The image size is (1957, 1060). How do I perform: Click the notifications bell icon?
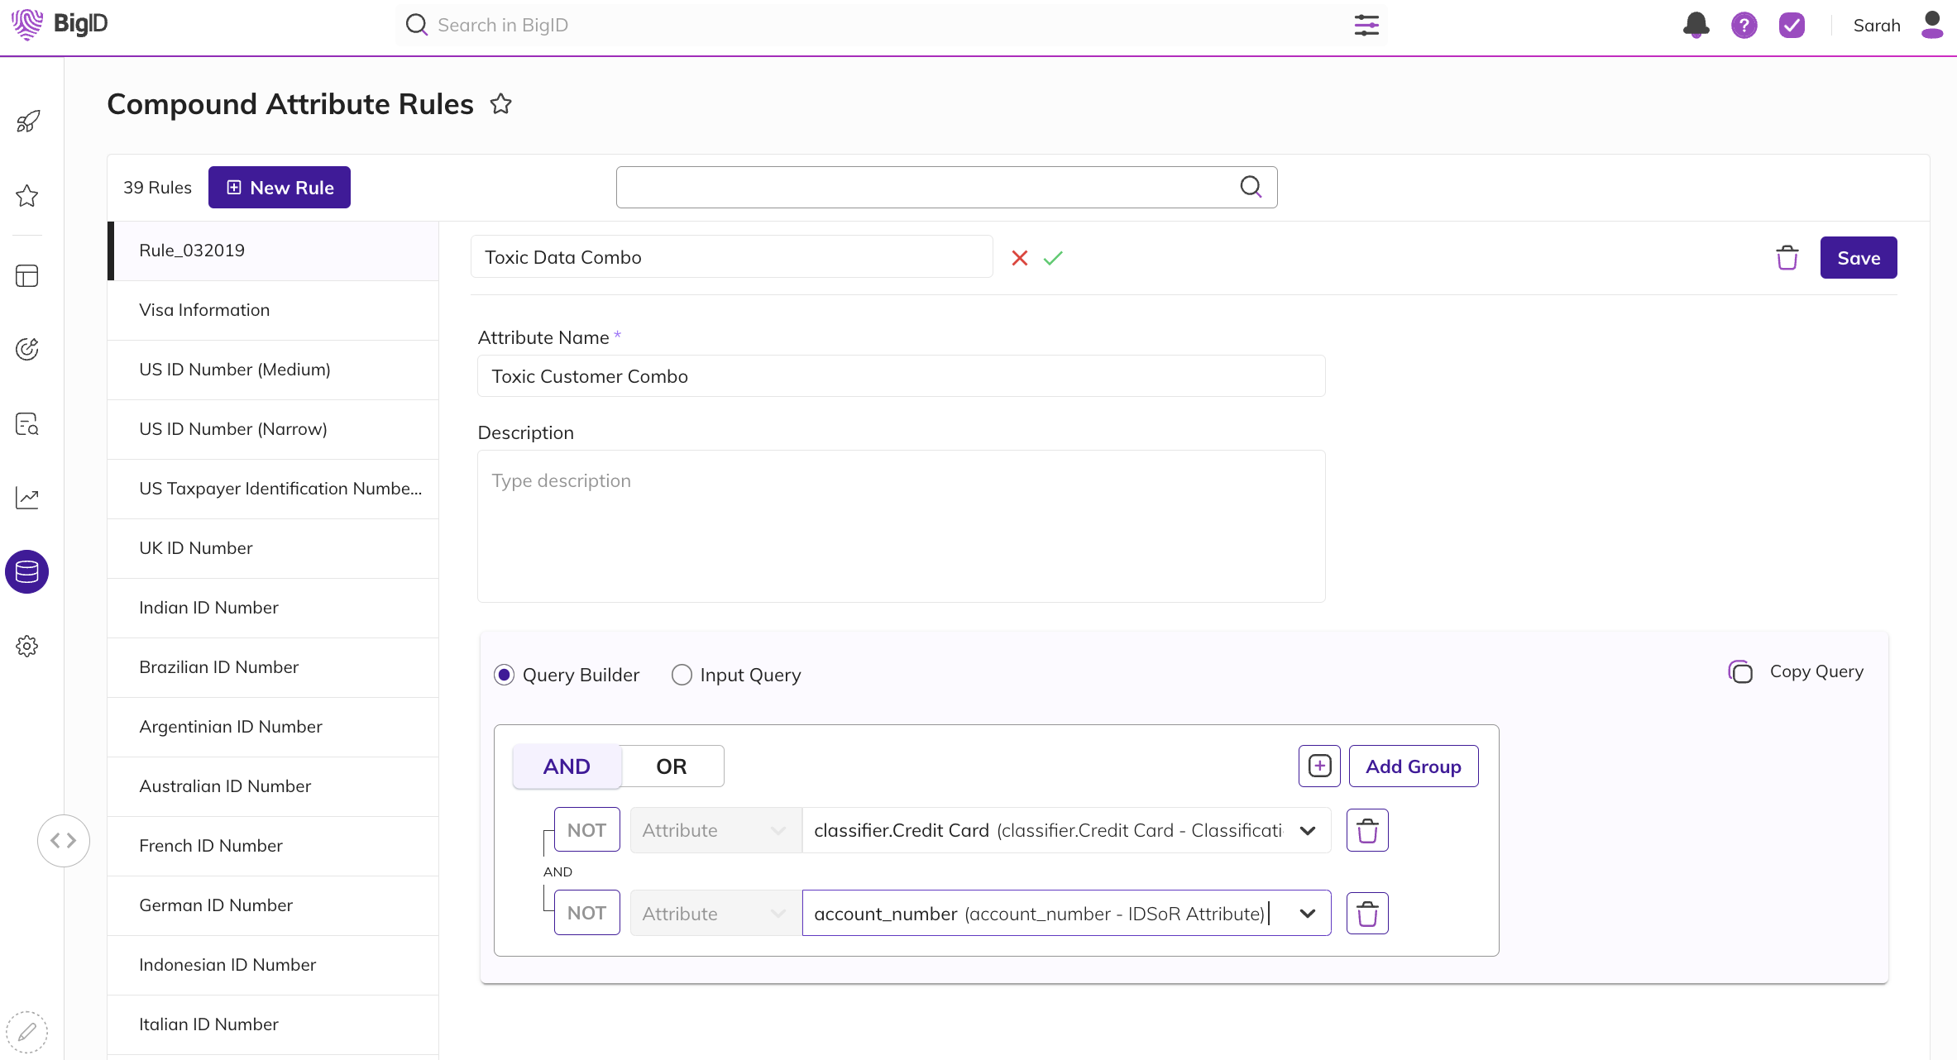(x=1696, y=25)
